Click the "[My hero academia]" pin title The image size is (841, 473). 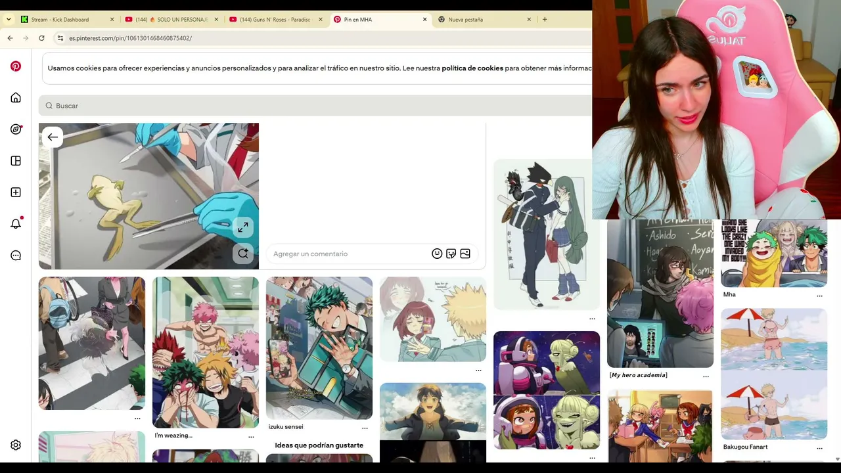(639, 375)
